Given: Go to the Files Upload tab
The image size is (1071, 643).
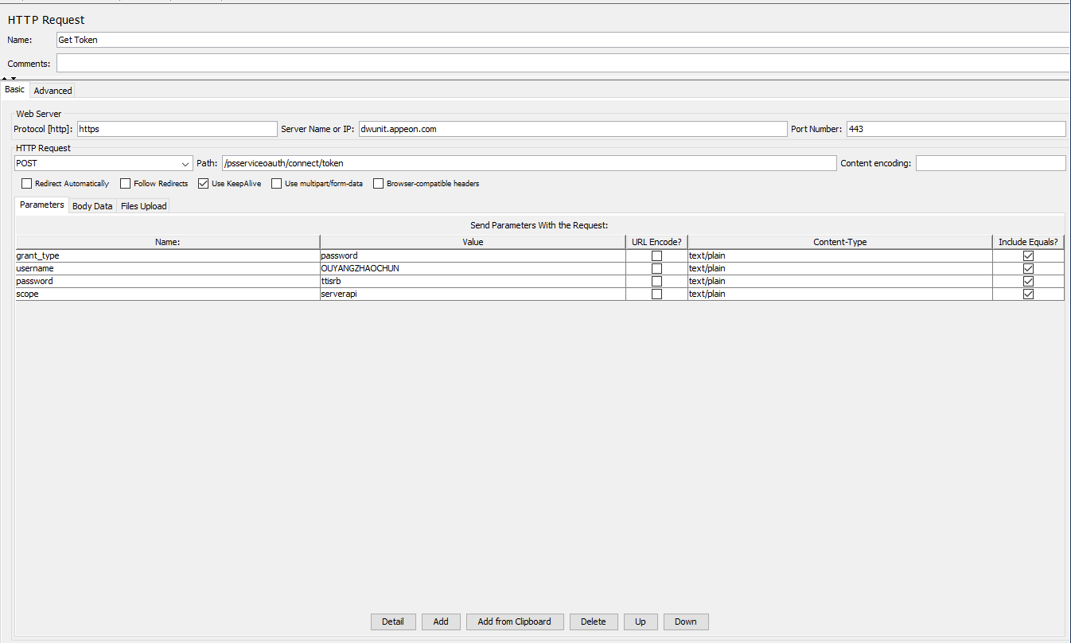Looking at the screenshot, I should (x=143, y=206).
